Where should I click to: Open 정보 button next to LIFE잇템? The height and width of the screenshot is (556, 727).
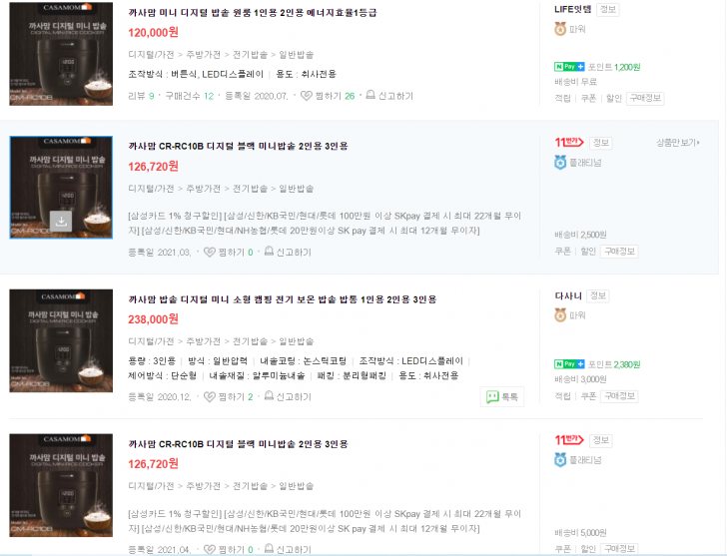pyautogui.click(x=608, y=9)
